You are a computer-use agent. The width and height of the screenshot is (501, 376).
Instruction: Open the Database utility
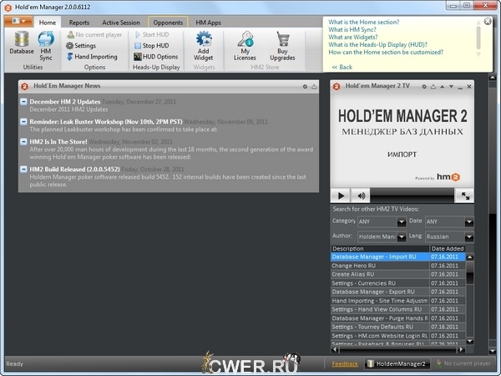tap(22, 42)
